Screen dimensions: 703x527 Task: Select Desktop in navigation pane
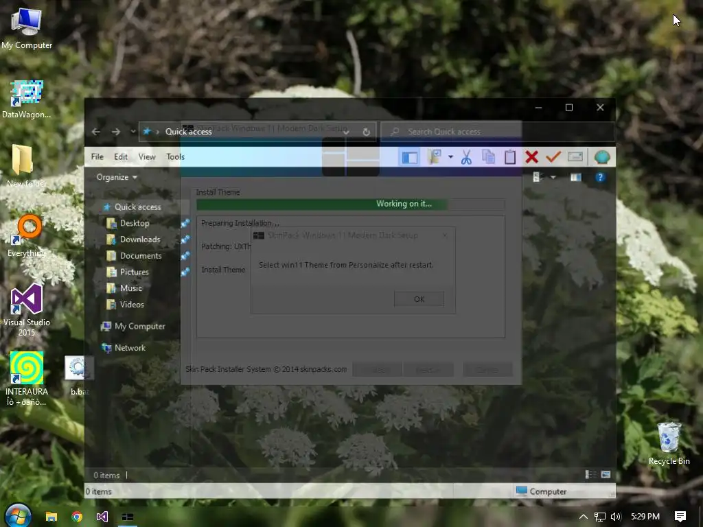click(x=135, y=223)
